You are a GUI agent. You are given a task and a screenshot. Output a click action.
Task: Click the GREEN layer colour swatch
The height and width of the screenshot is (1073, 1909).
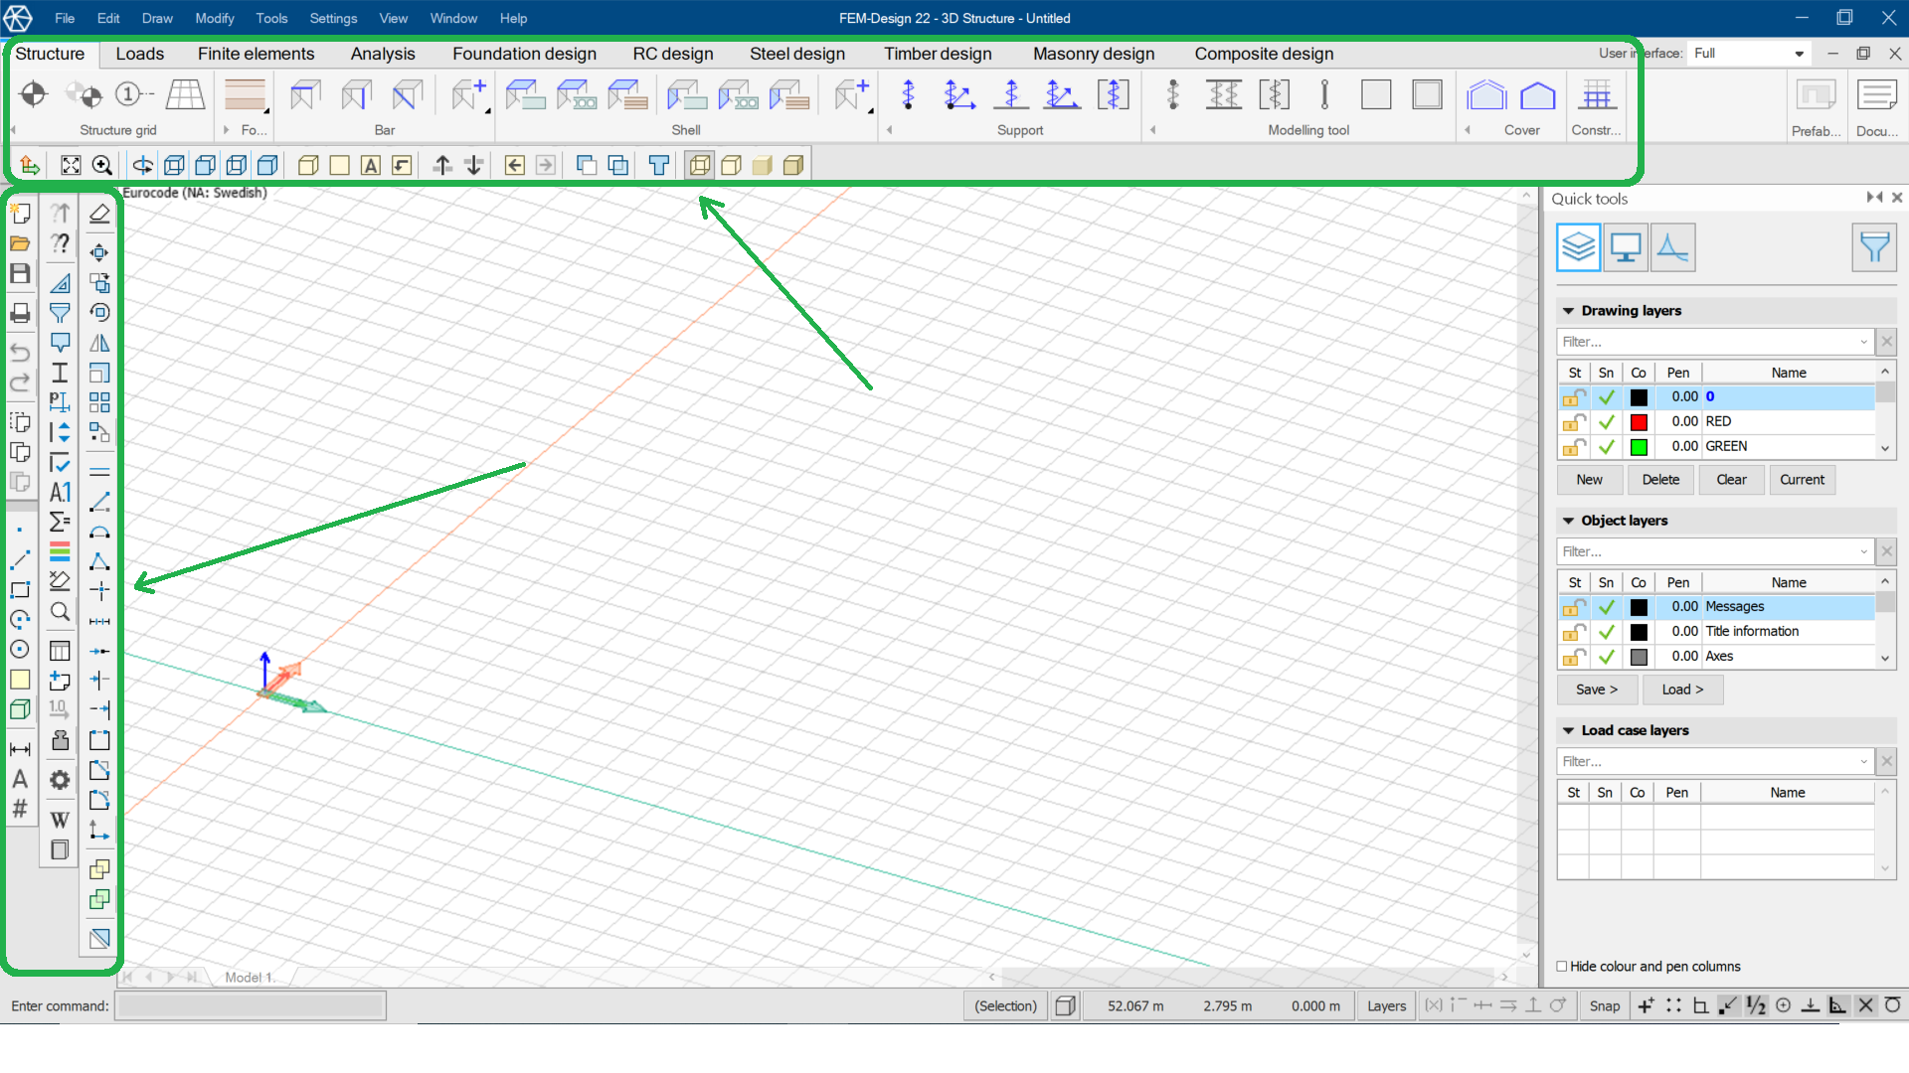[1639, 447]
